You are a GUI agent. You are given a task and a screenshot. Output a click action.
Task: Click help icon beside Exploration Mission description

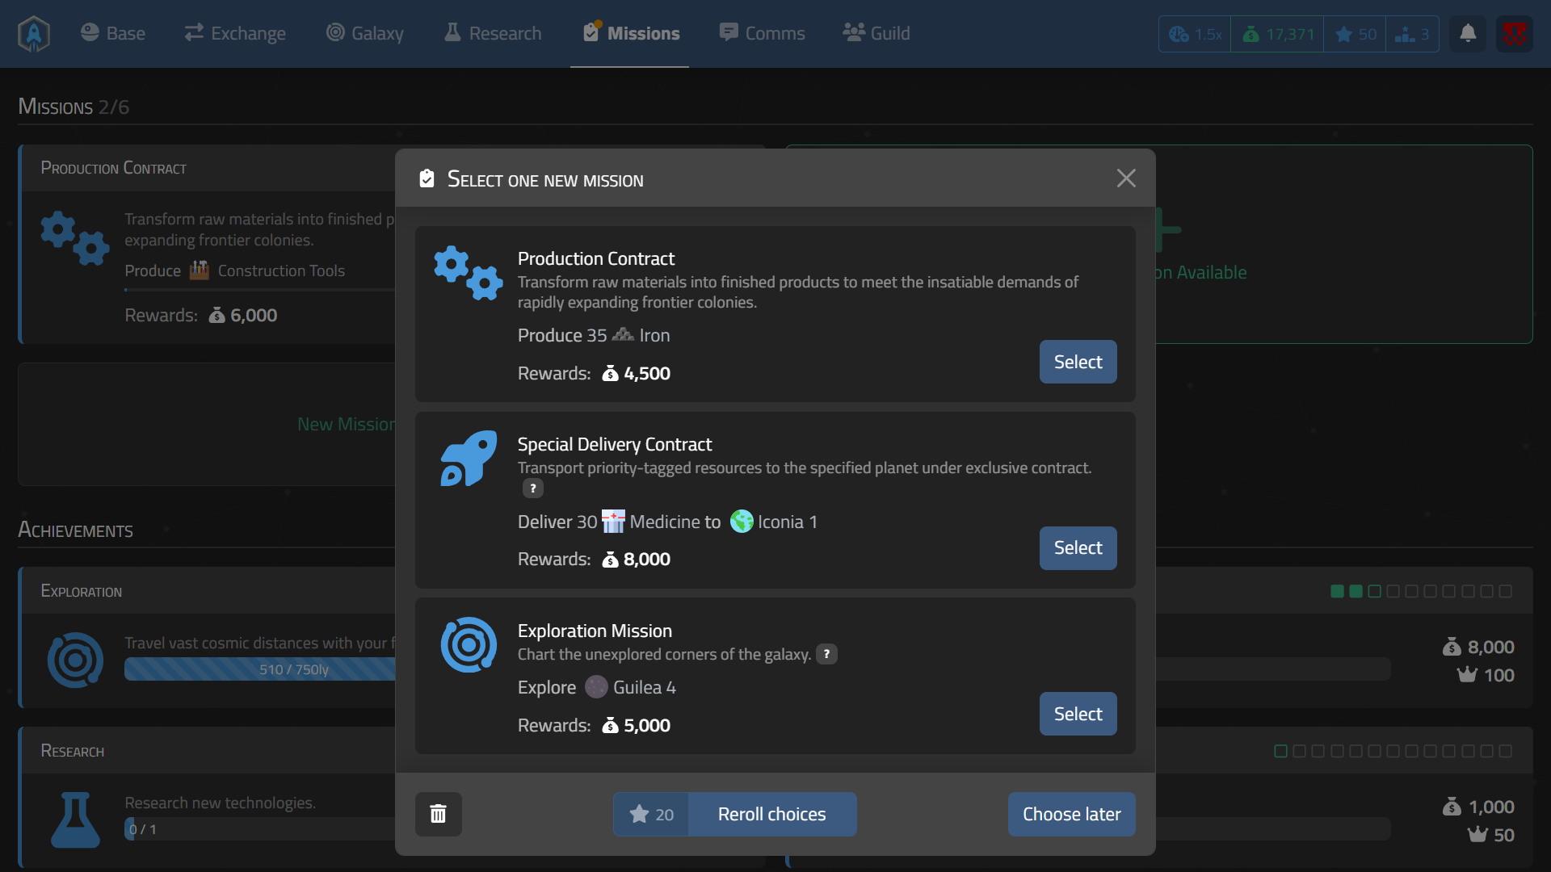tap(826, 654)
